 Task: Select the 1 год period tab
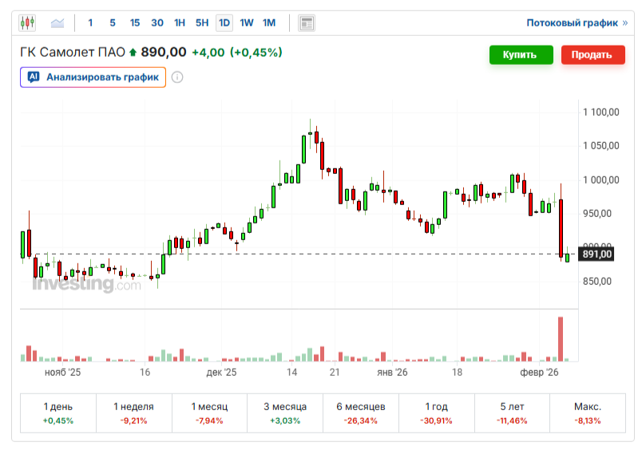point(437,413)
